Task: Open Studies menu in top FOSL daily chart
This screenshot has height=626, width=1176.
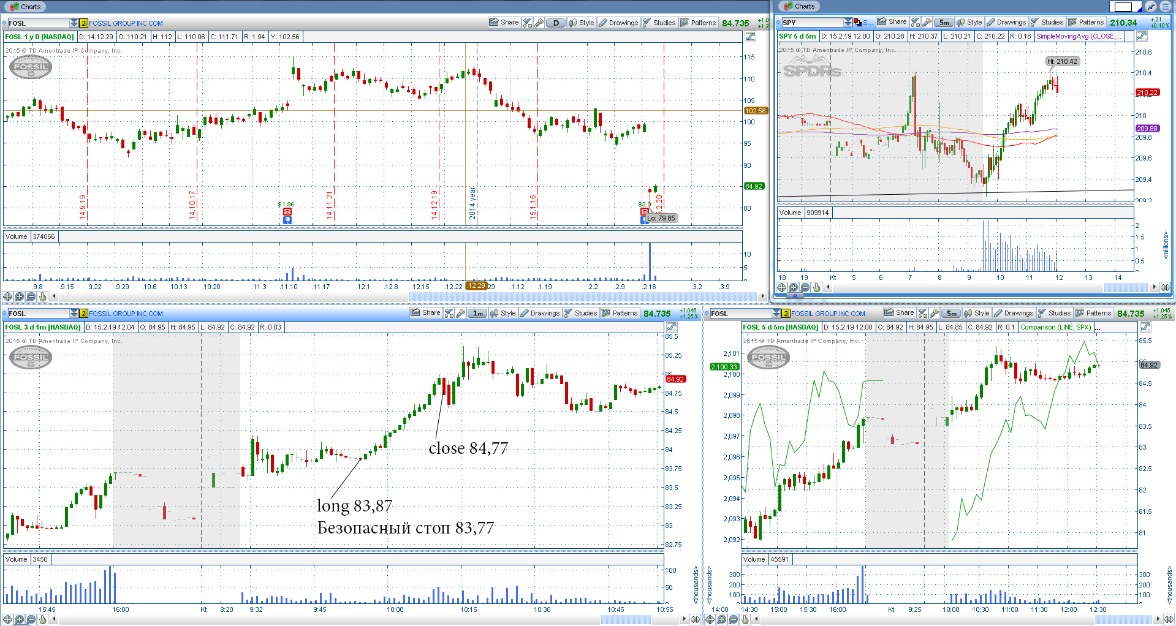Action: [659, 23]
